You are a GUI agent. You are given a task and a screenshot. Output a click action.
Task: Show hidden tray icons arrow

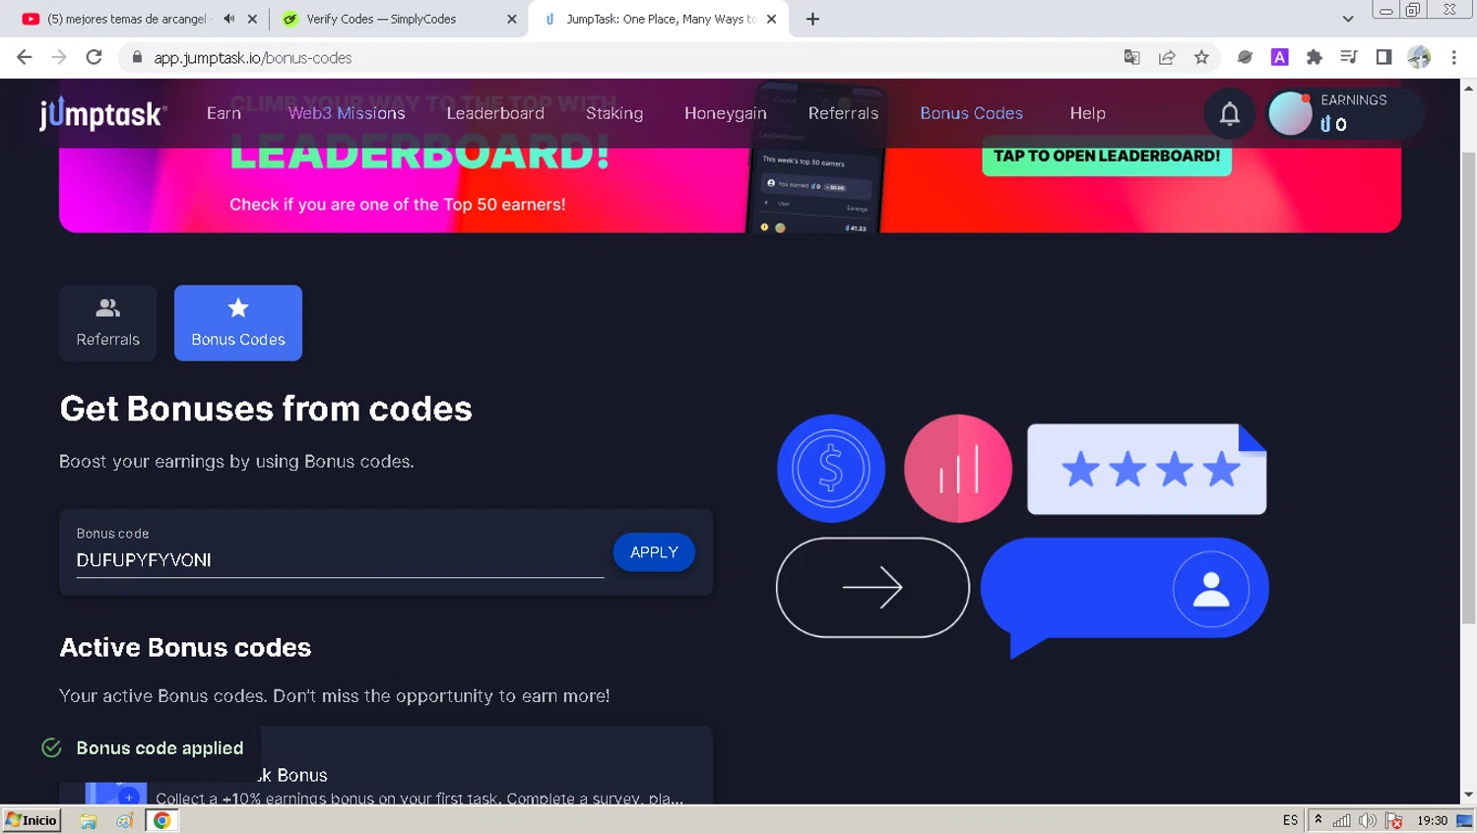point(1318,819)
